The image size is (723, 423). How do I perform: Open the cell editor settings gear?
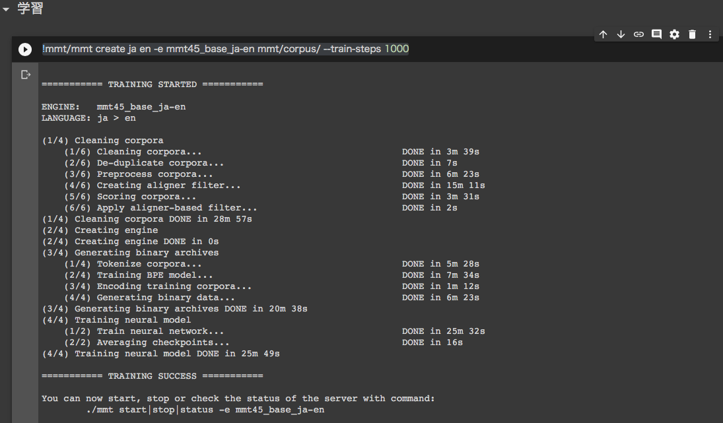(674, 34)
